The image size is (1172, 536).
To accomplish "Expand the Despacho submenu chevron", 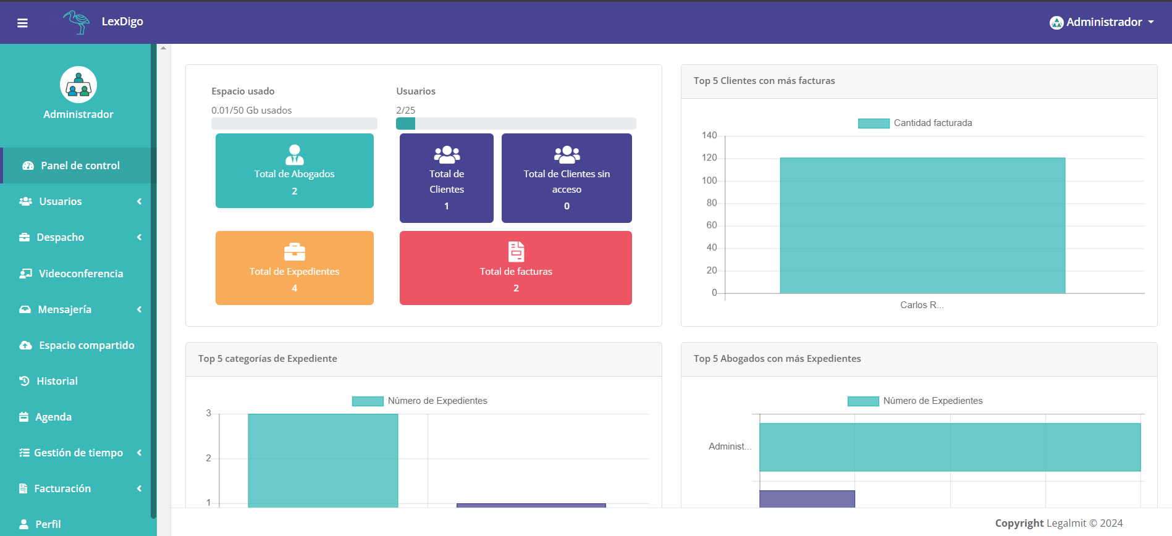I will click(x=140, y=237).
